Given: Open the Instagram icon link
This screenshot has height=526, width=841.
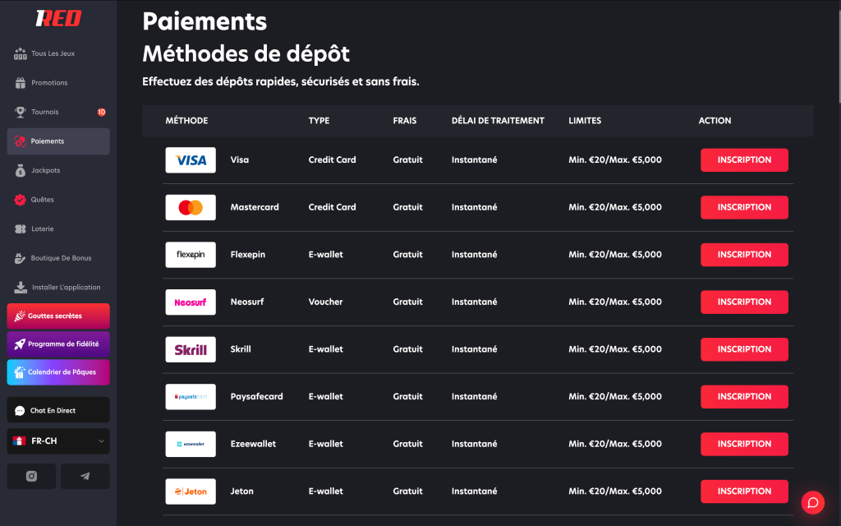Looking at the screenshot, I should coord(31,476).
